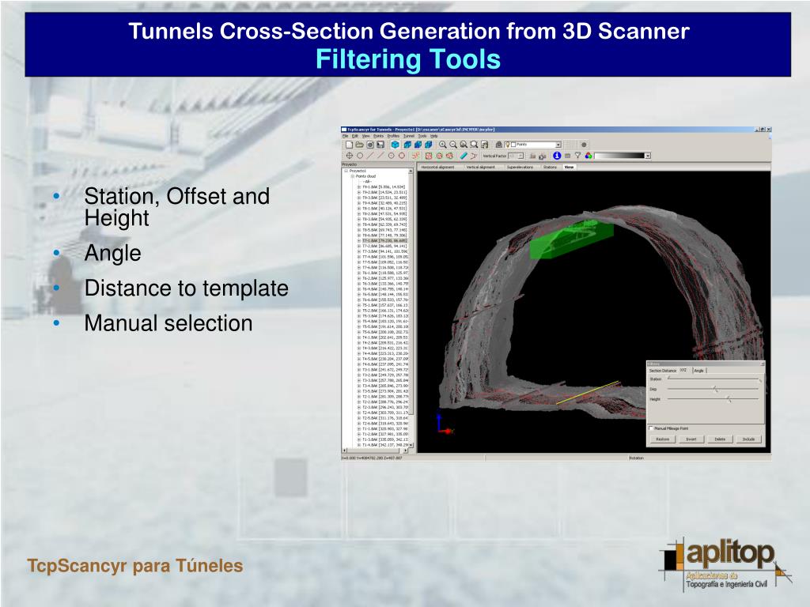Image resolution: width=810 pixels, height=607 pixels.
Task: Click the Save floppy disk icon
Action: (380, 145)
